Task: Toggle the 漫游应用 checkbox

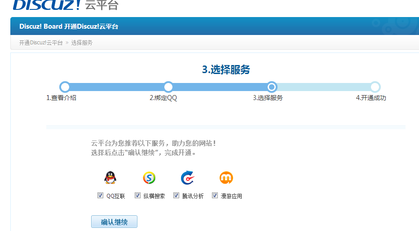Action: (215, 196)
